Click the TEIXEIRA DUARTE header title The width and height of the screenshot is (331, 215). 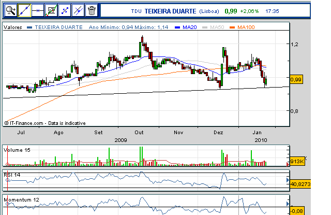(170, 11)
